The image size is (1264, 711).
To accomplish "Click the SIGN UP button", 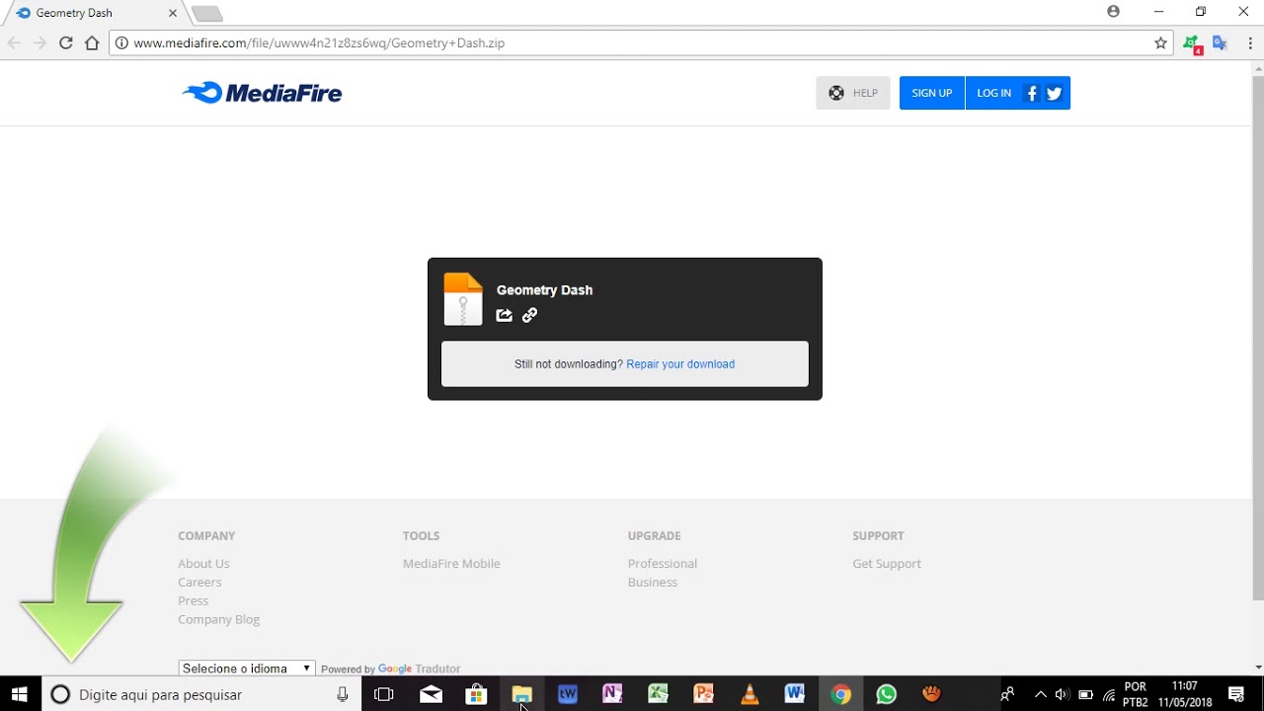I will 932,93.
